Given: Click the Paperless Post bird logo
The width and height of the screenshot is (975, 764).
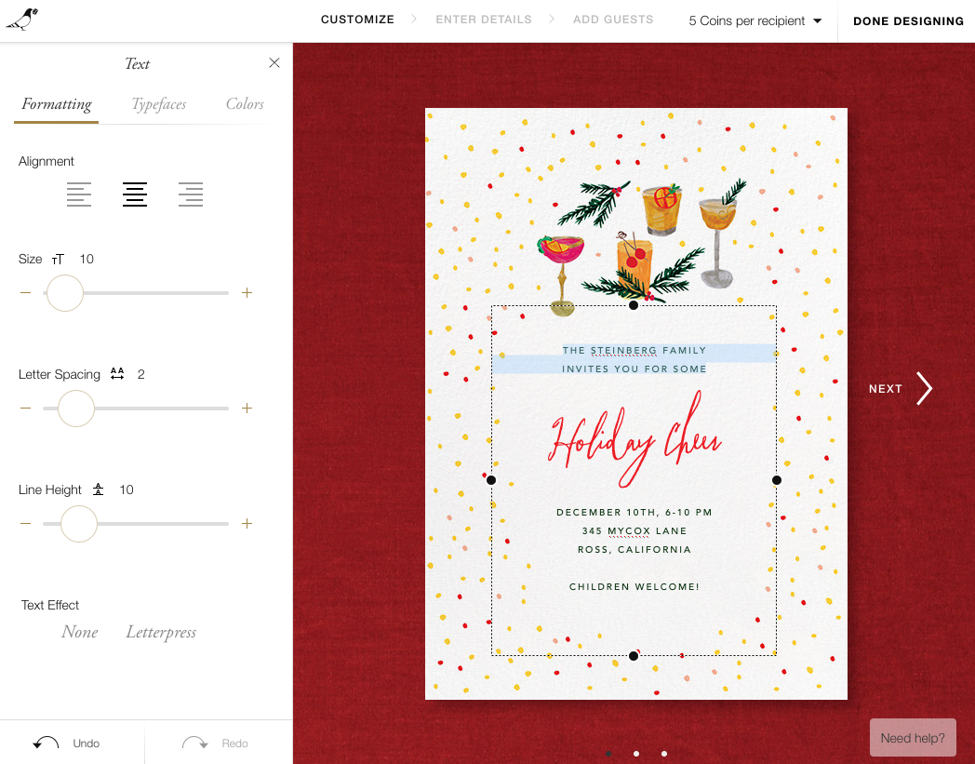Looking at the screenshot, I should [22, 20].
